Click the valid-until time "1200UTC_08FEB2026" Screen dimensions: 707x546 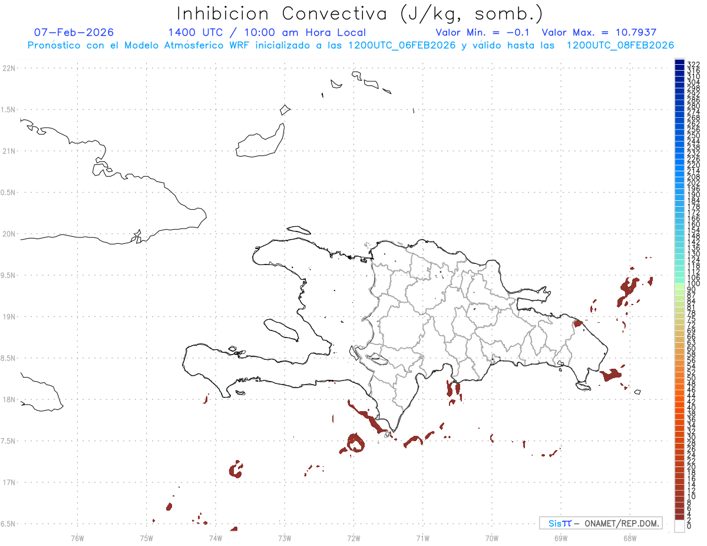[620, 45]
